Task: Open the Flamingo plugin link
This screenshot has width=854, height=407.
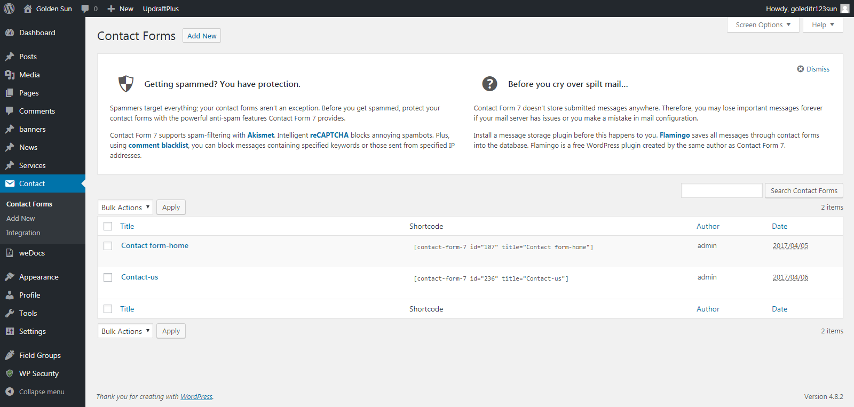Action: coord(674,135)
